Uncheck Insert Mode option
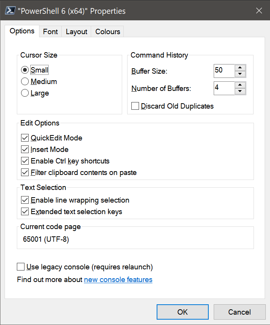This screenshot has height=325, width=270. coord(25,149)
